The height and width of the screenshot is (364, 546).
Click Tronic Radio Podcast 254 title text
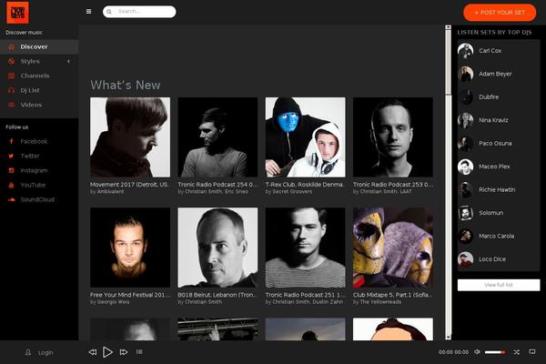coord(218,185)
